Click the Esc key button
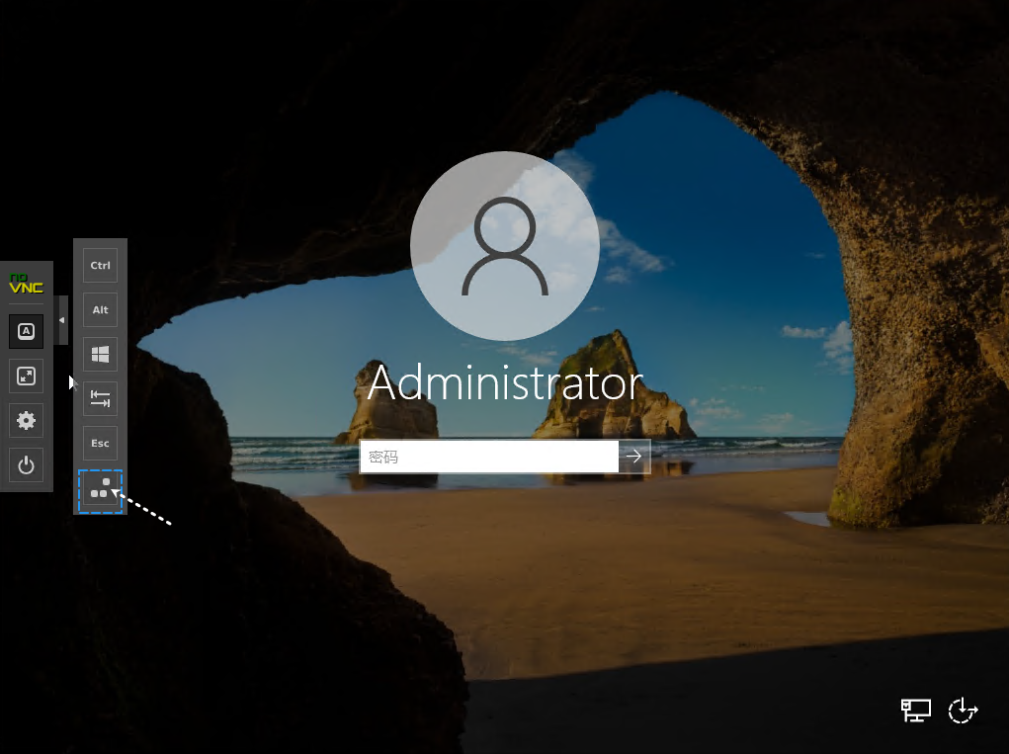 coord(100,443)
